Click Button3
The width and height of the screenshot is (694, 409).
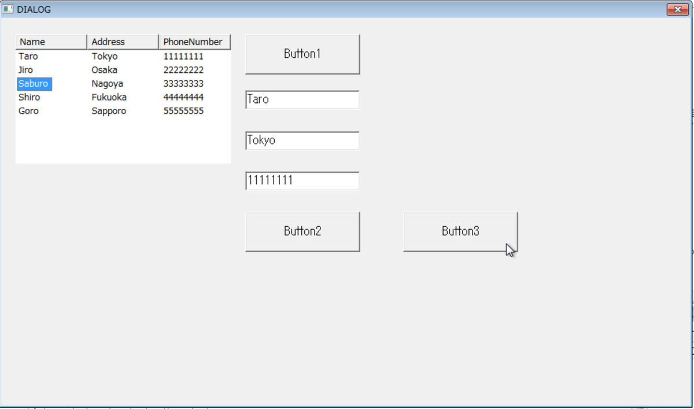click(460, 231)
